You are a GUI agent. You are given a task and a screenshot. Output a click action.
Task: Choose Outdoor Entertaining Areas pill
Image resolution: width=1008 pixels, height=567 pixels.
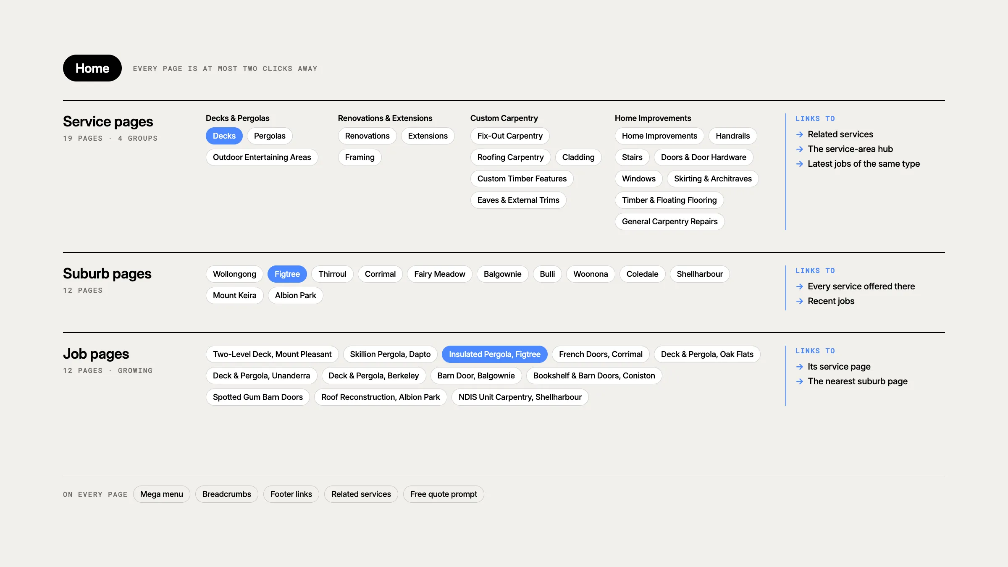(x=262, y=157)
